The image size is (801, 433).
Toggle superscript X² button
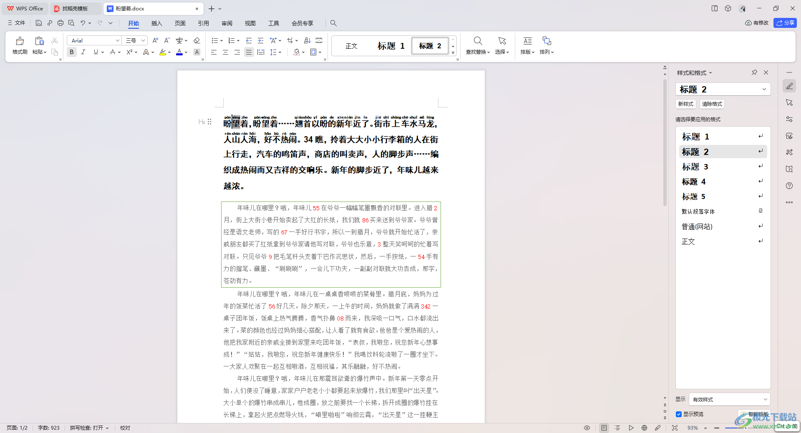coord(129,52)
